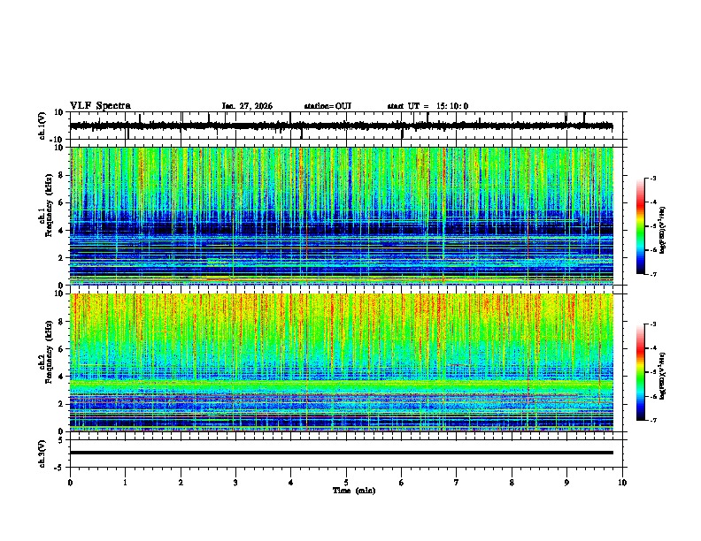Viewport: 701px width, 541px height.
Task: Click the '8' kHz tick on ch.1 frequency axis
Action: pyautogui.click(x=62, y=175)
